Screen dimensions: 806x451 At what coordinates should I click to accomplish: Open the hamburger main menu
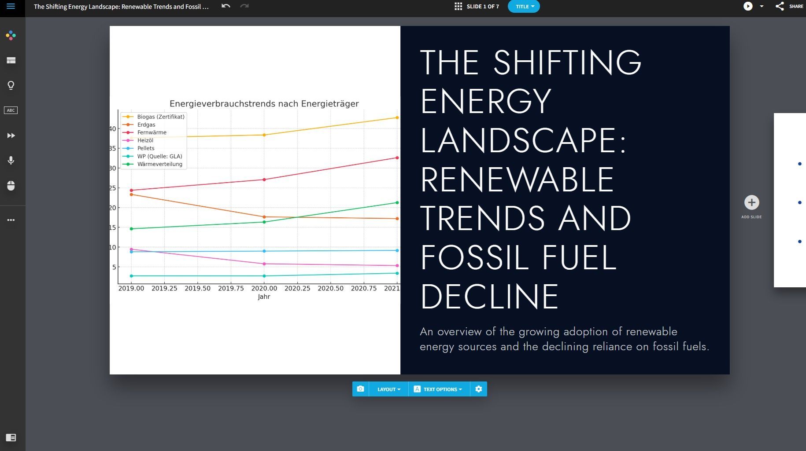tap(11, 6)
